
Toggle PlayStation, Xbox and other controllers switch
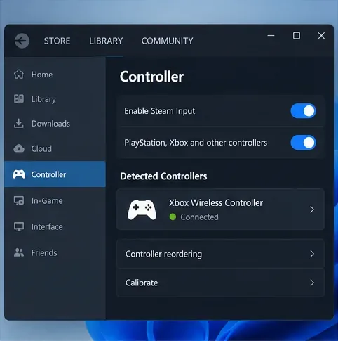303,143
